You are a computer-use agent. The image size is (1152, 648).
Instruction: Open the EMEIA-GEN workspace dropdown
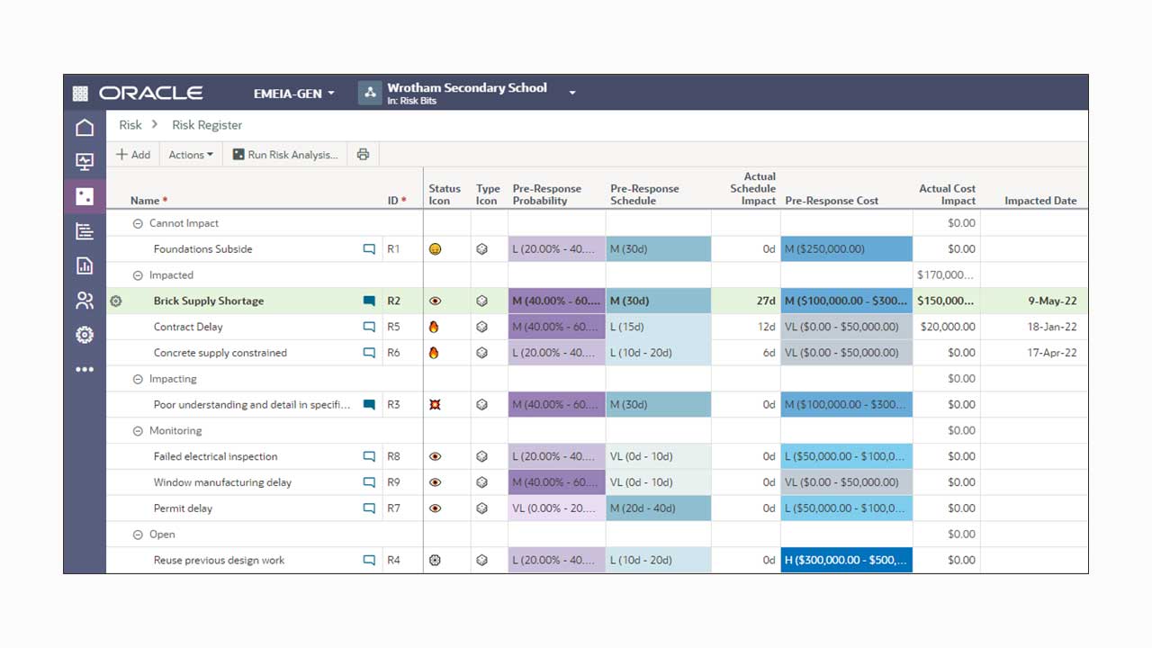(294, 92)
